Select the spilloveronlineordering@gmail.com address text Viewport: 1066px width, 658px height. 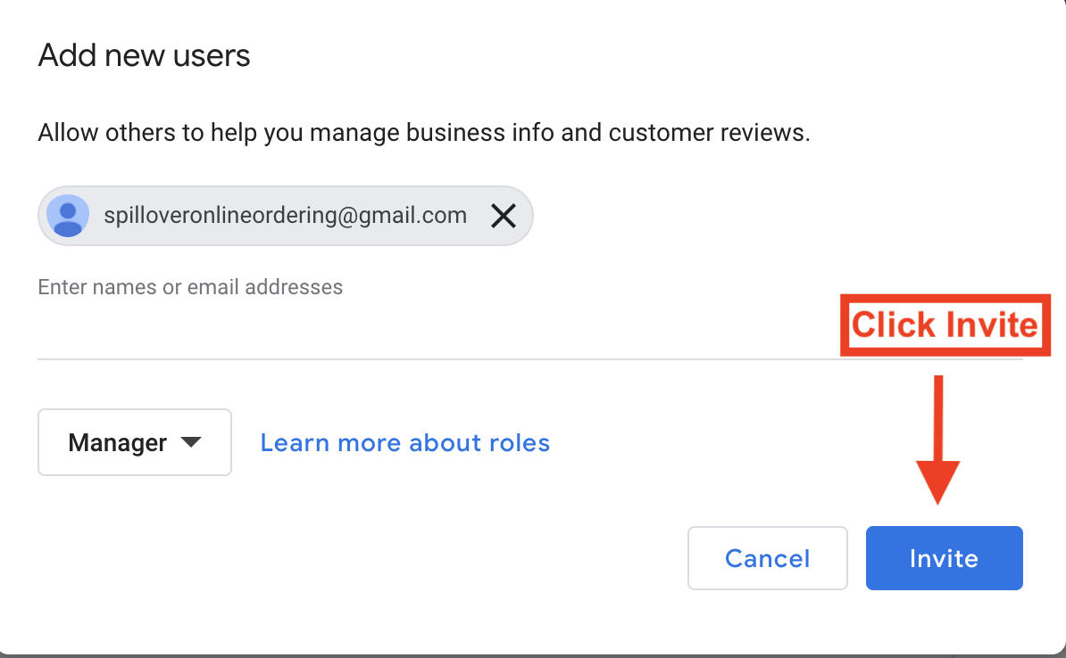tap(286, 215)
